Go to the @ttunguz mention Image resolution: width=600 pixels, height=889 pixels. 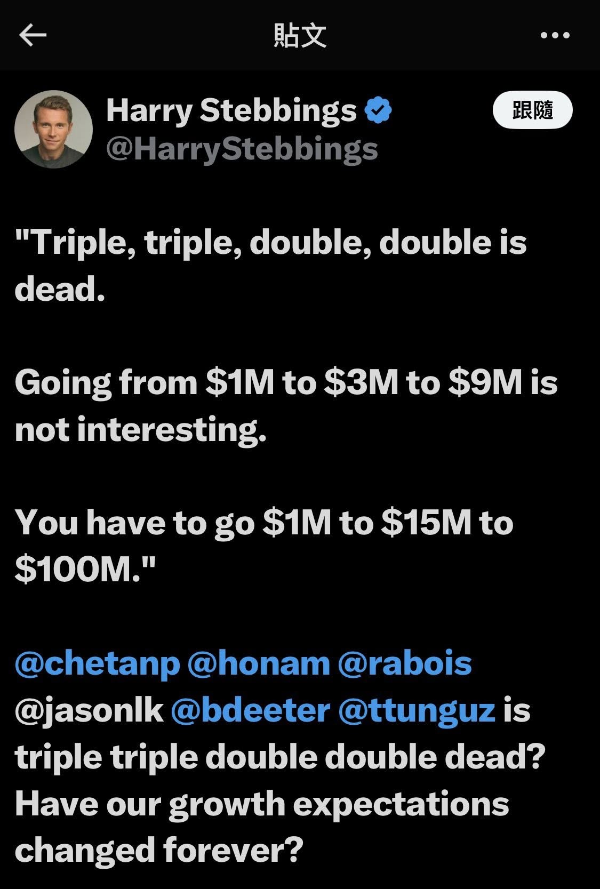[417, 710]
